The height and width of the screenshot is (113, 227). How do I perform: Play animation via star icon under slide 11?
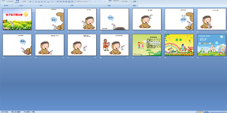click(x=101, y=58)
